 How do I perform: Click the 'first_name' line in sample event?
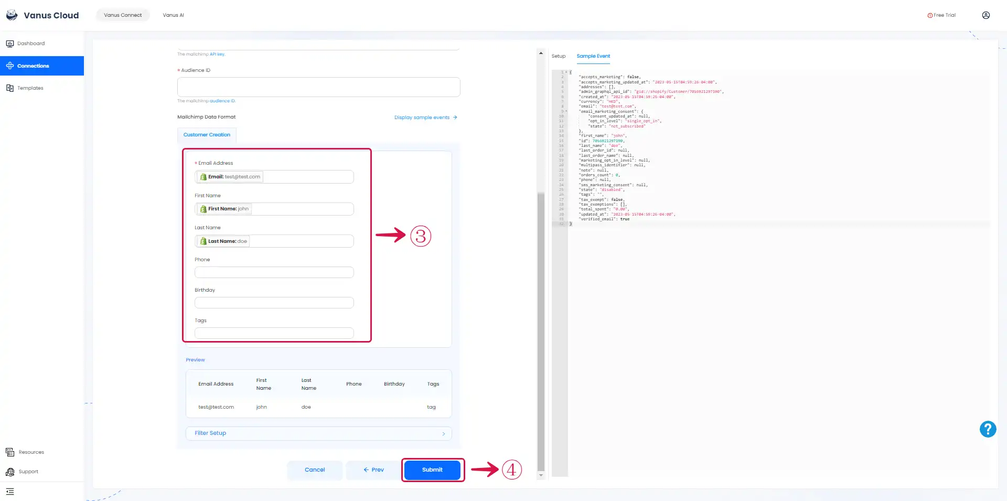click(603, 136)
